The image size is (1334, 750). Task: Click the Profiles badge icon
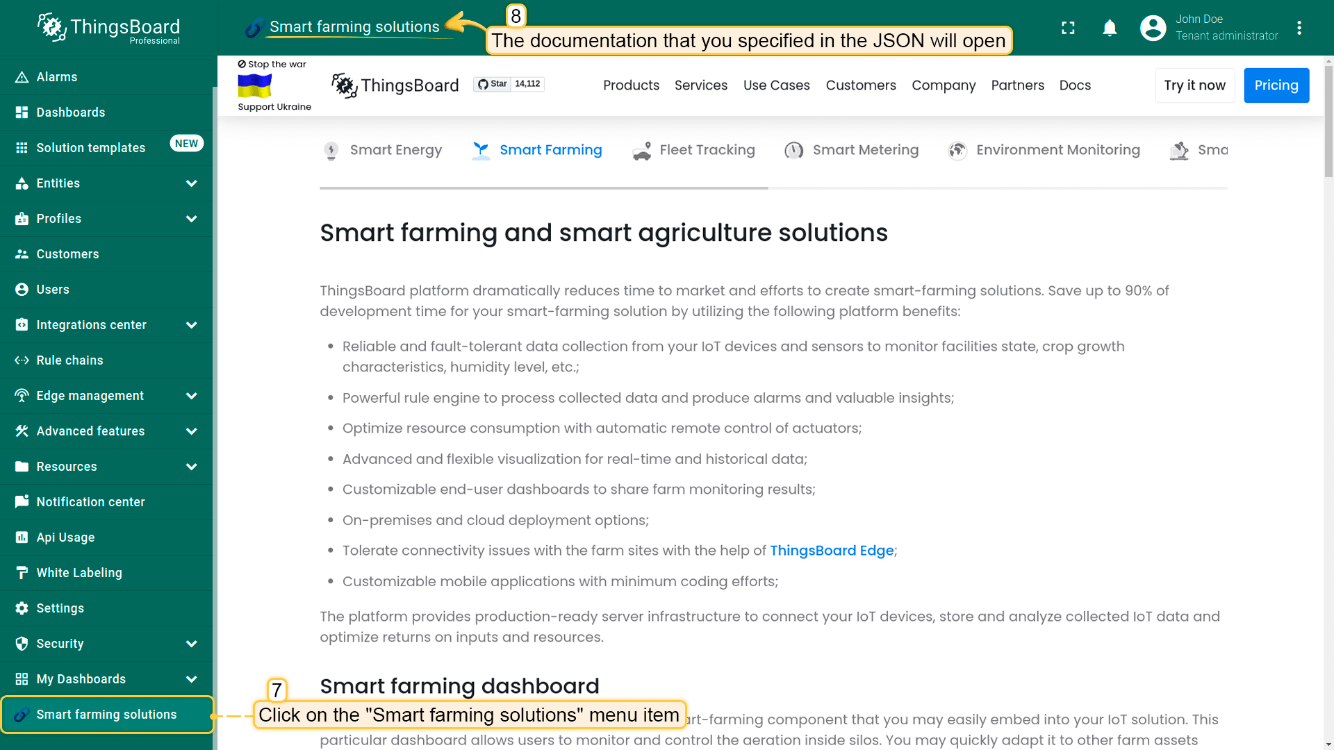(x=22, y=219)
